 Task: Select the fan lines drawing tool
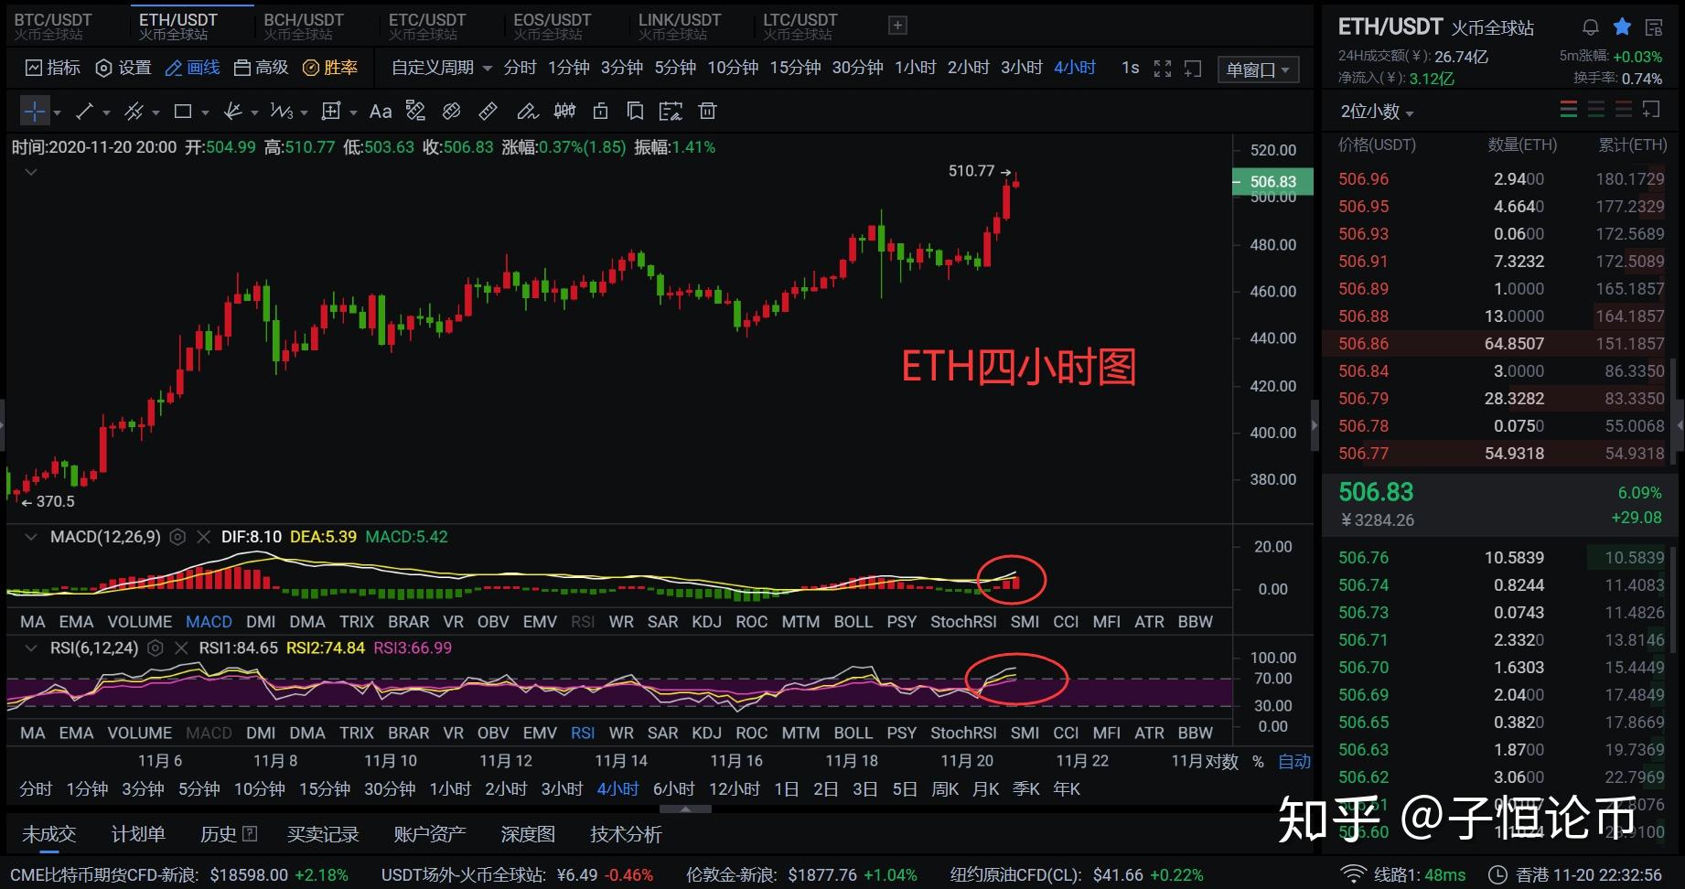232,112
